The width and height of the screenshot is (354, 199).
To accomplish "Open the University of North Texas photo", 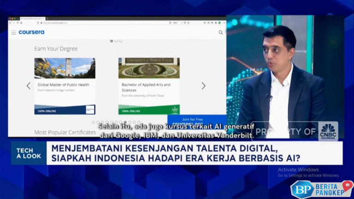I will (x=149, y=68).
